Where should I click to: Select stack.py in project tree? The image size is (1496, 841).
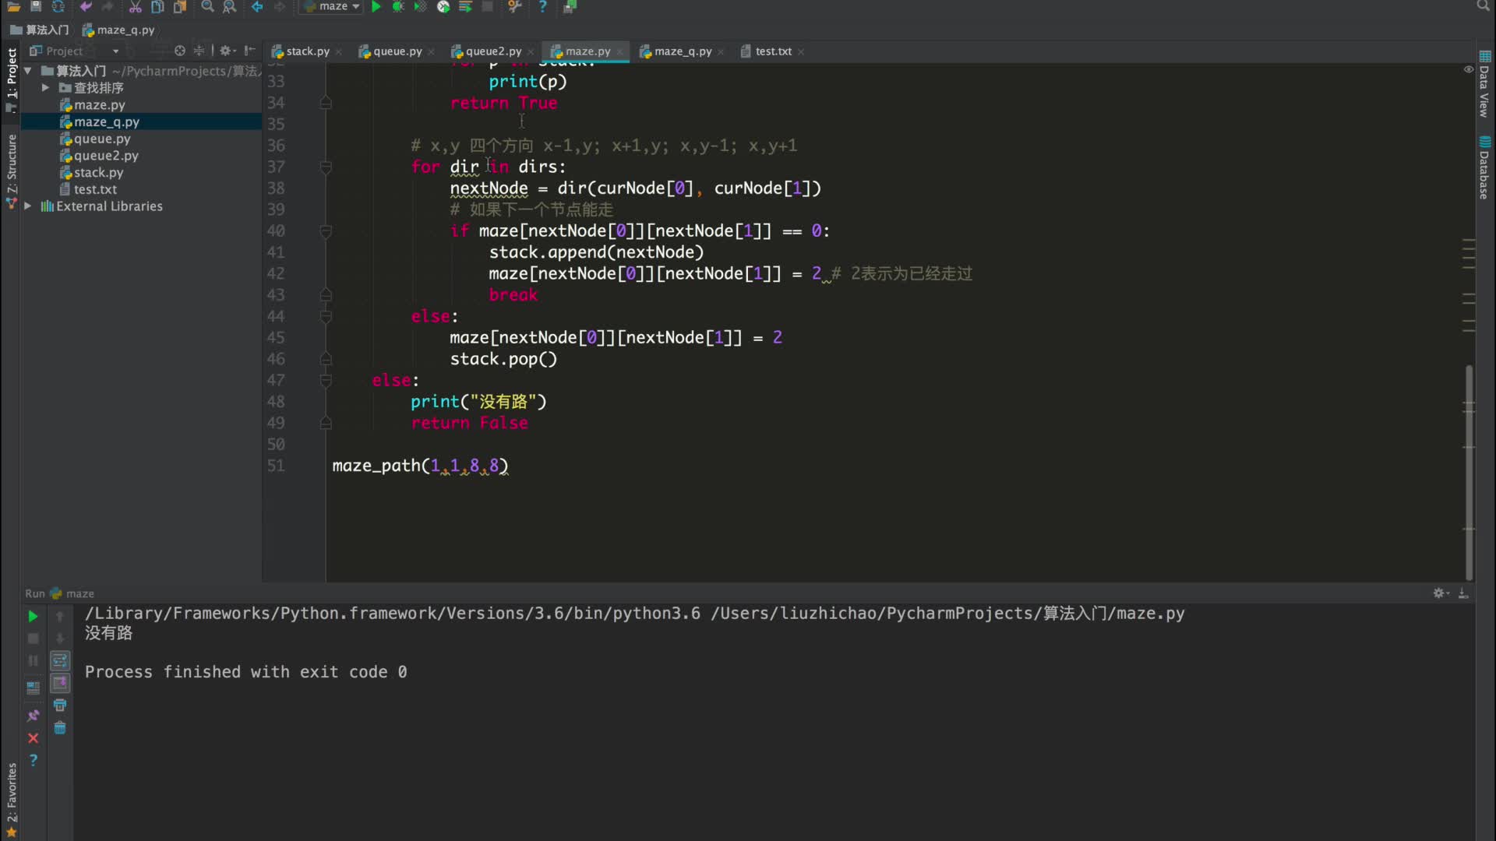click(98, 173)
